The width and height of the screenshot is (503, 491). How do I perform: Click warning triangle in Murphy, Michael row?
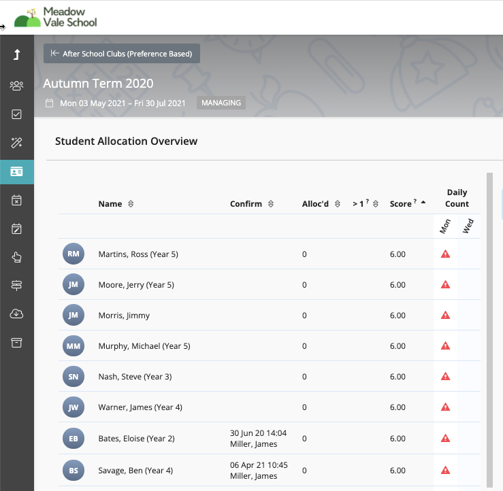(445, 346)
